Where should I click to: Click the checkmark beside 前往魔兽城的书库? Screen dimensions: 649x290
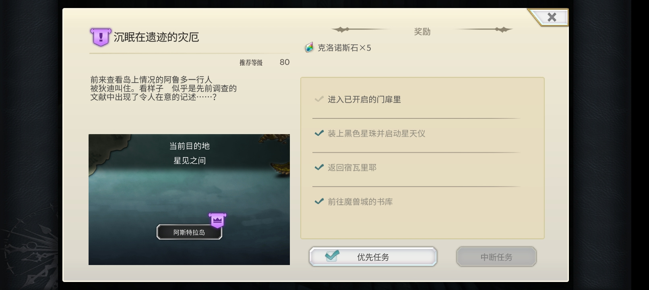319,201
